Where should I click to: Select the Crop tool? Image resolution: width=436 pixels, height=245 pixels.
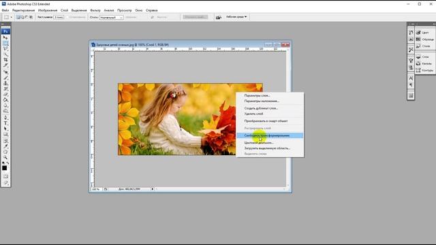5,60
